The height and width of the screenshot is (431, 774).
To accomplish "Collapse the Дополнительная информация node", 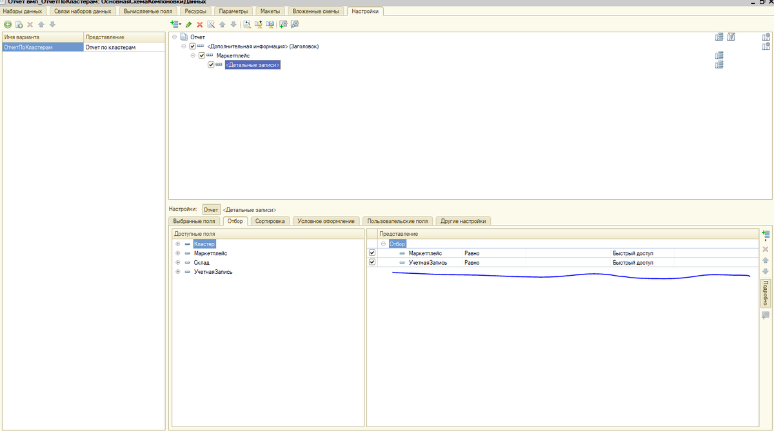I will pos(183,46).
